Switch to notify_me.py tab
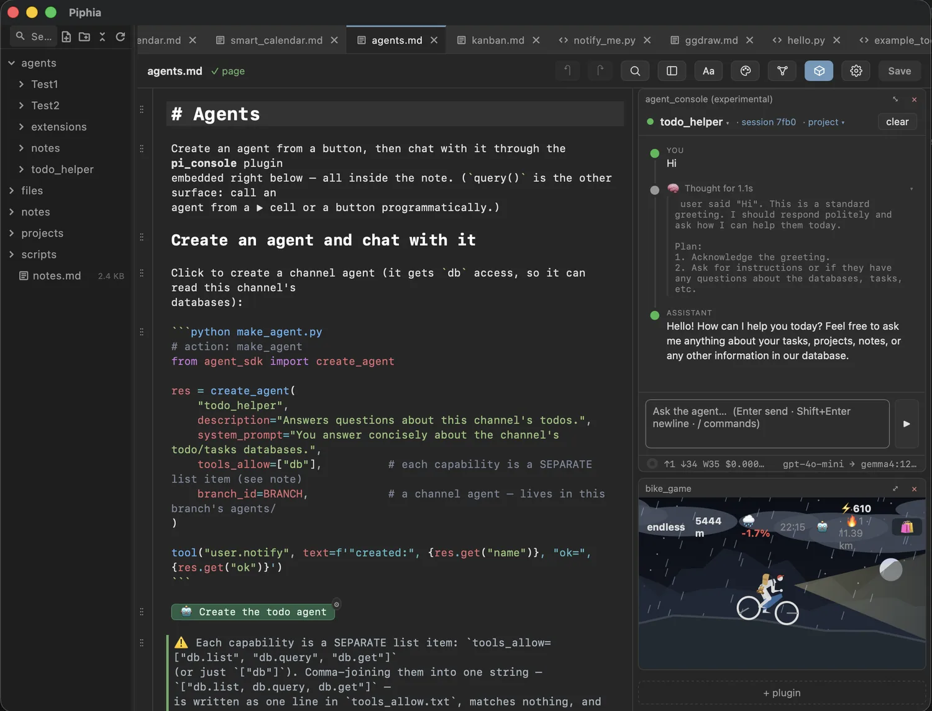Viewport: 932px width, 711px height. (604, 40)
